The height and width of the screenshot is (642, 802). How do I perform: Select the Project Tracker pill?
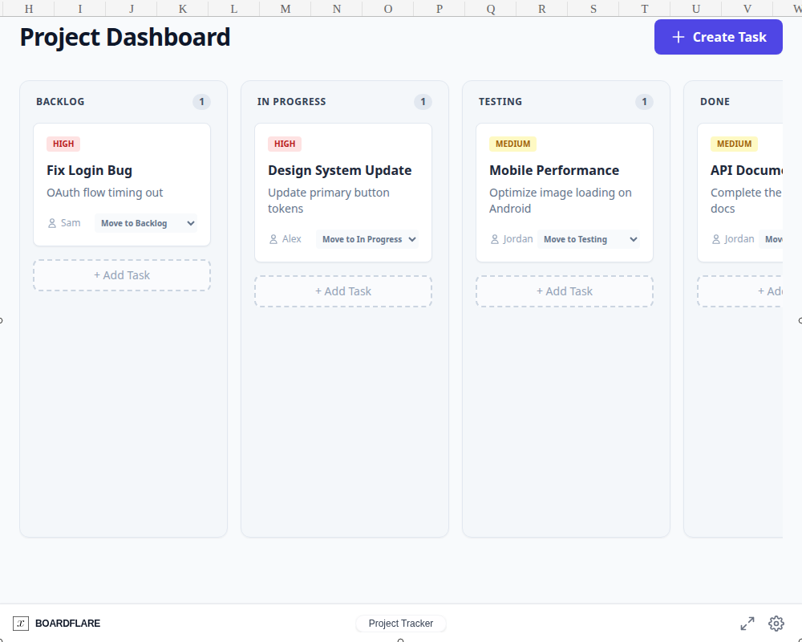tap(401, 623)
